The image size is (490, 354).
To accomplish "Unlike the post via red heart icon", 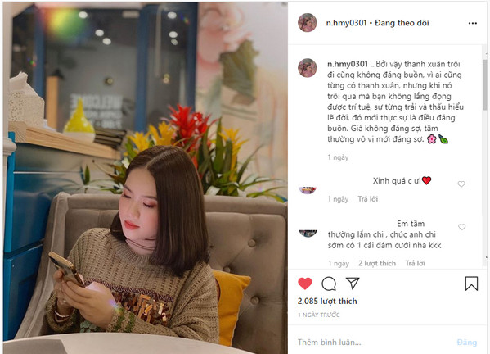I will pyautogui.click(x=305, y=284).
